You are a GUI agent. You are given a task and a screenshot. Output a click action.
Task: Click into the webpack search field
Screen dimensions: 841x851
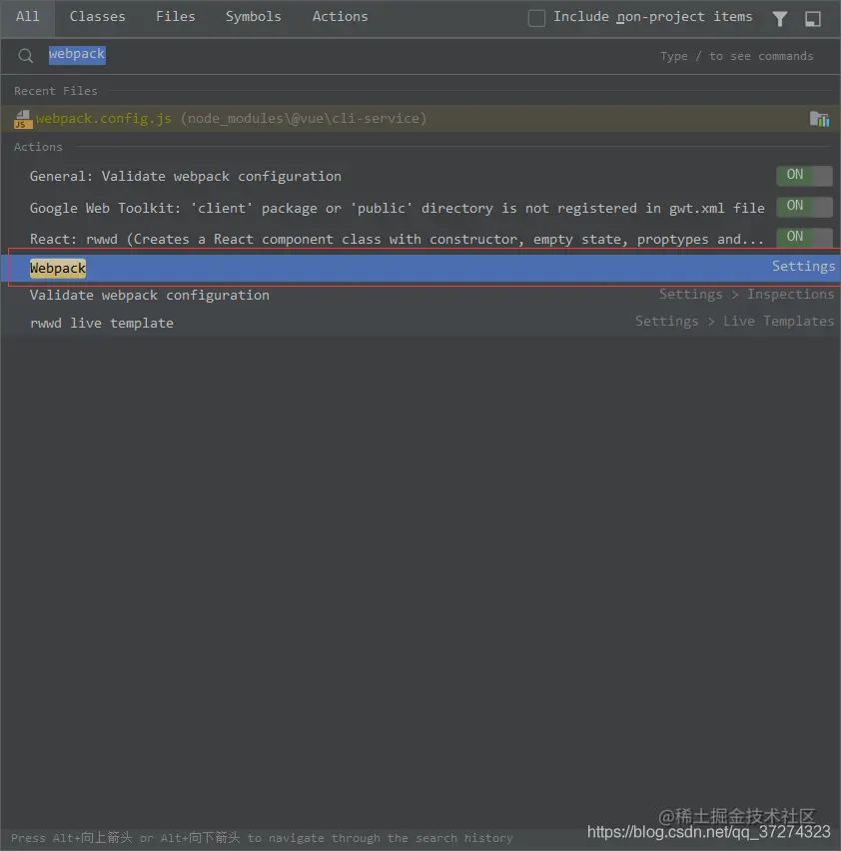[x=420, y=55]
